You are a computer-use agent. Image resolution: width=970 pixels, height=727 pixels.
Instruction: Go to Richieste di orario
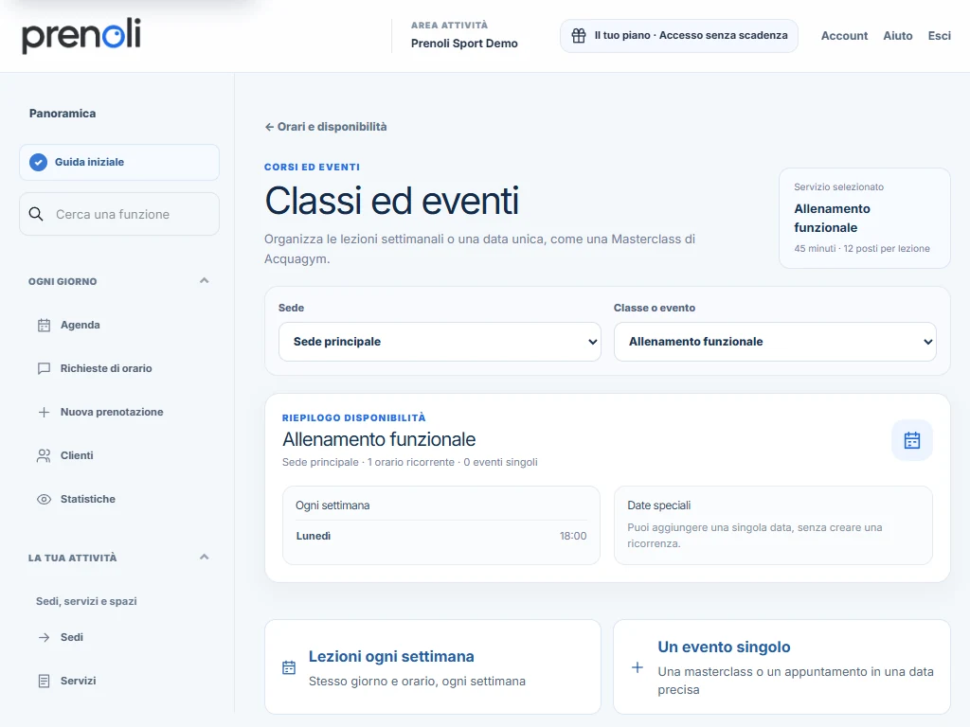[106, 368]
